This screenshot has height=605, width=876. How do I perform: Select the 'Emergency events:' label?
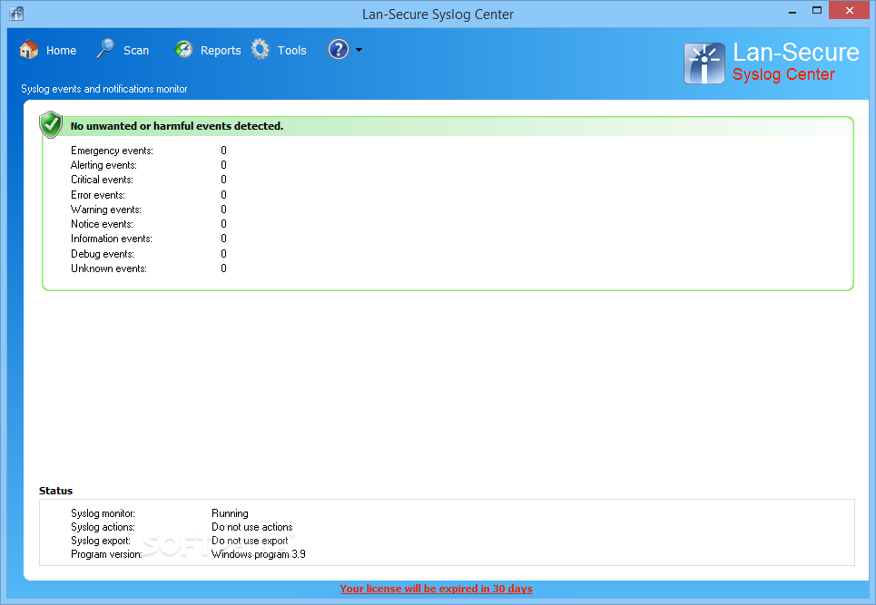[112, 151]
